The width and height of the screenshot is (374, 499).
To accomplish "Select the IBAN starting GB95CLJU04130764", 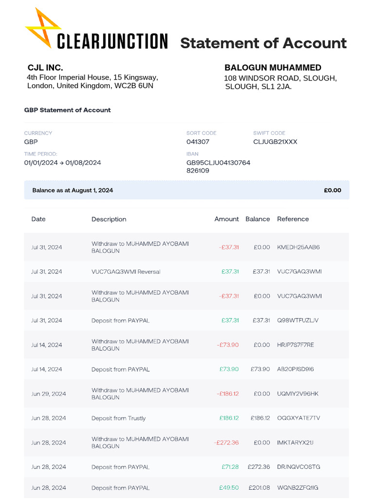I will click(218, 167).
